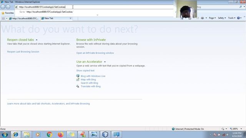Choose Translate with Bing accelerator
The height and width of the screenshot is (138, 246).
pyautogui.click(x=91, y=86)
